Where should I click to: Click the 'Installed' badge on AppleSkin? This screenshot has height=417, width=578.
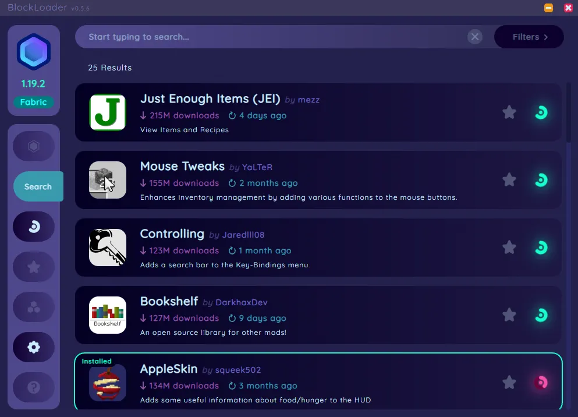[x=97, y=361]
